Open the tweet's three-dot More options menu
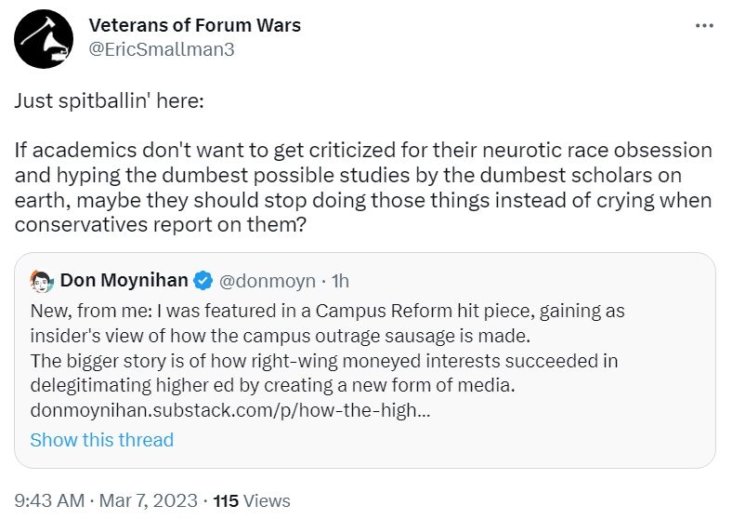 click(x=704, y=25)
